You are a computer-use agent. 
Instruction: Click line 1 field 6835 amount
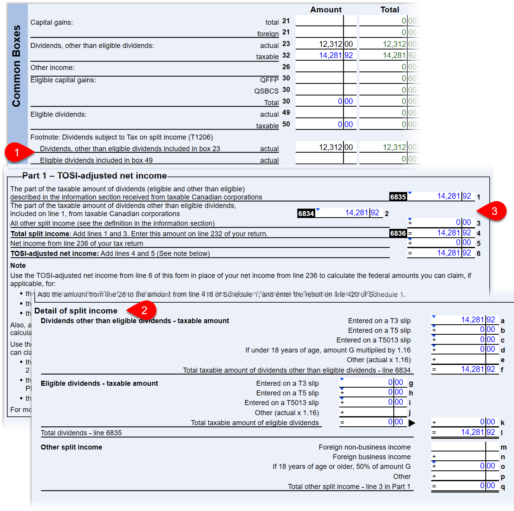(x=441, y=196)
